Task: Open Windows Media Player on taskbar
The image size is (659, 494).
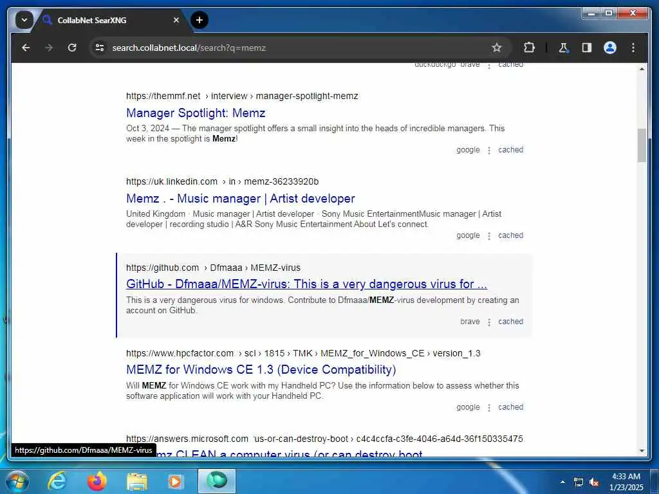Action: 176,481
